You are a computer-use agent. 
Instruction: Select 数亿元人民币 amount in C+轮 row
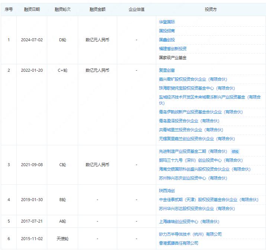(97, 70)
